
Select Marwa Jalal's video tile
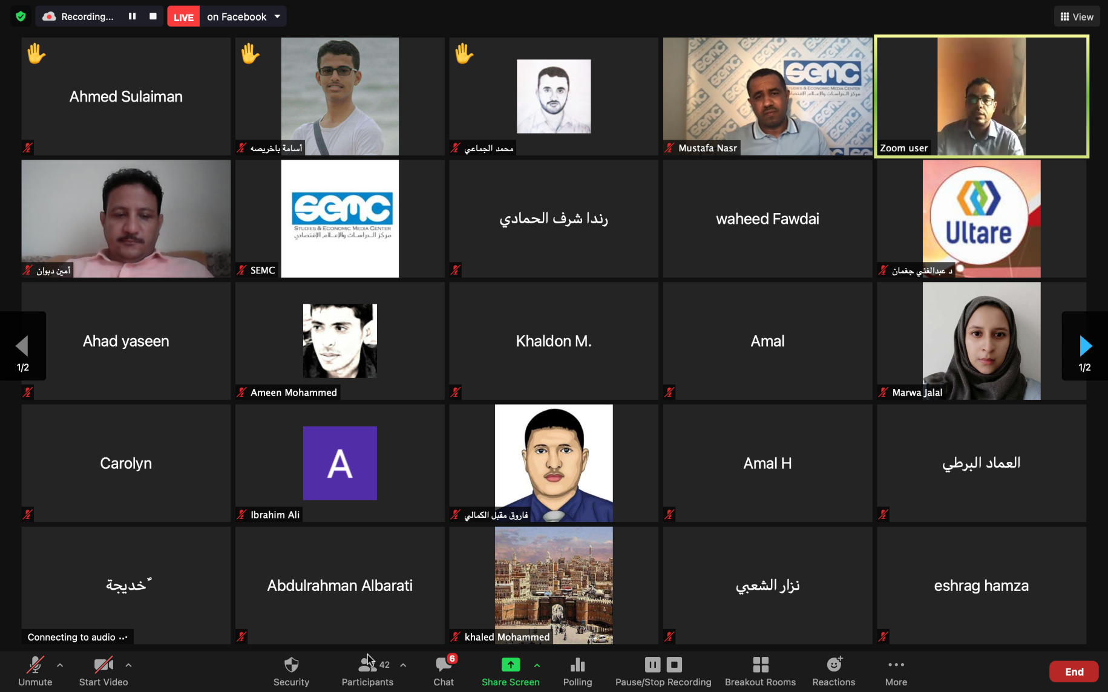(981, 341)
